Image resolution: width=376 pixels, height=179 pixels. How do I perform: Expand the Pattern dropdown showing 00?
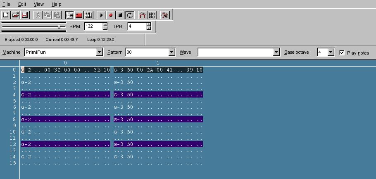(x=172, y=52)
